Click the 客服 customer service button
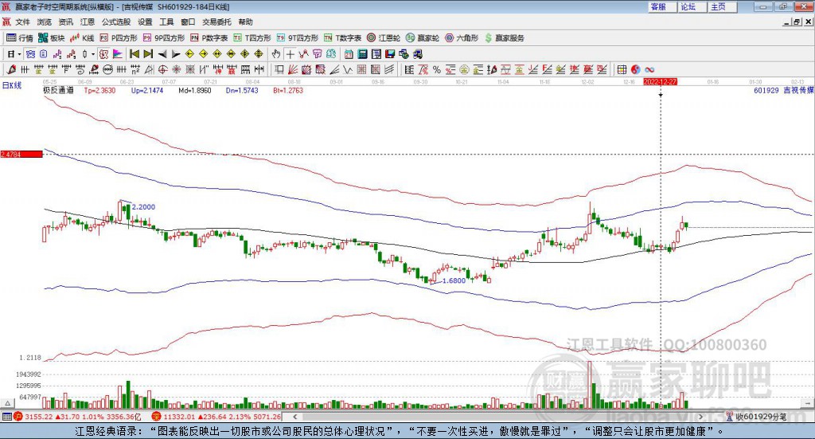This screenshot has height=439, width=815. coord(657,6)
